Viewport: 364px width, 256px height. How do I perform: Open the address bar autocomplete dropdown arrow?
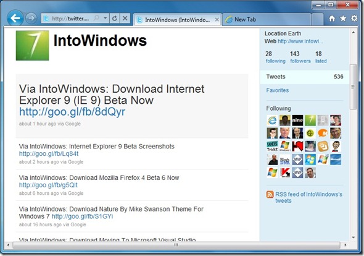[105, 18]
